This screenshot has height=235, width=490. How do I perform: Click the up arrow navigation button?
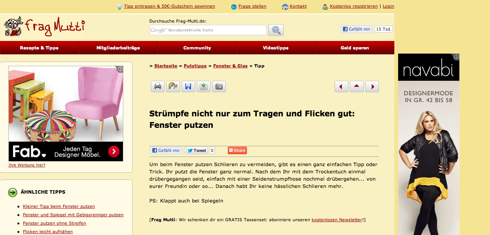[356, 86]
